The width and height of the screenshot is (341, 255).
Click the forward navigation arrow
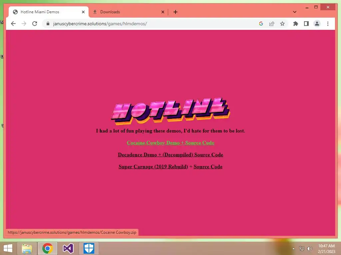click(x=24, y=24)
